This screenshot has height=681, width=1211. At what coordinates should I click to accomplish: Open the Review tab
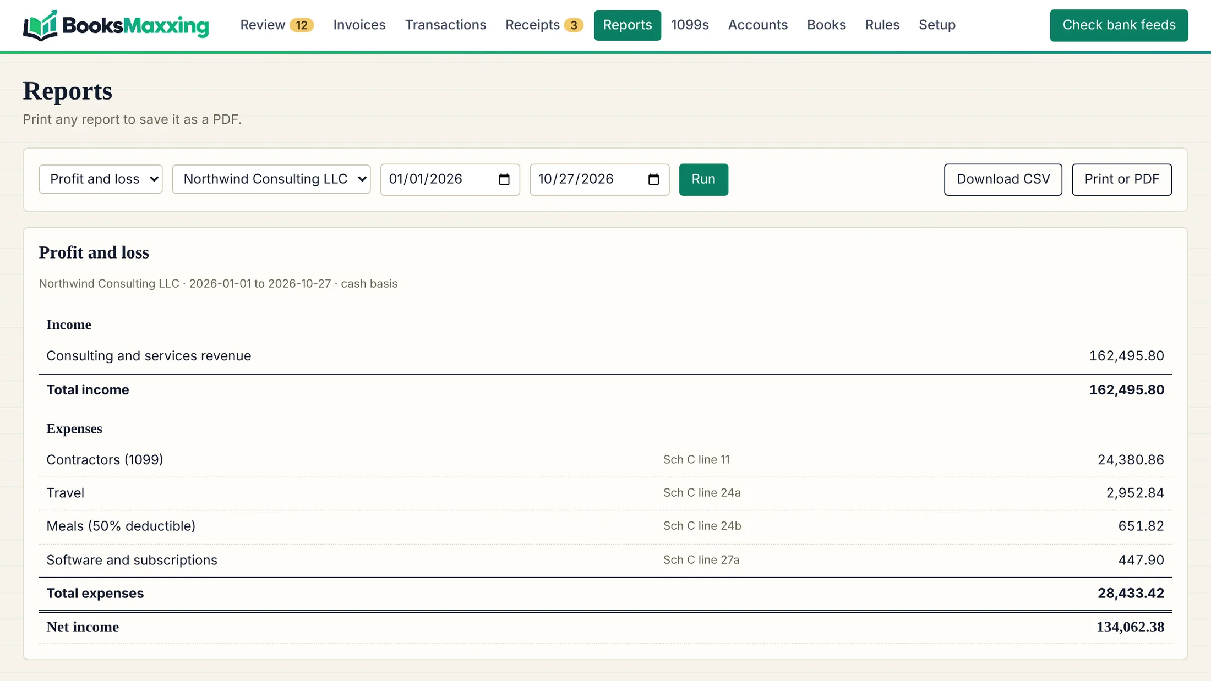point(277,25)
